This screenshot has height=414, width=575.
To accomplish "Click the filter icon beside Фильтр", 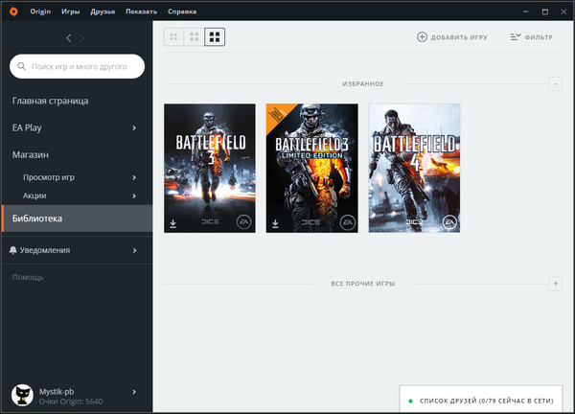I will pyautogui.click(x=516, y=37).
